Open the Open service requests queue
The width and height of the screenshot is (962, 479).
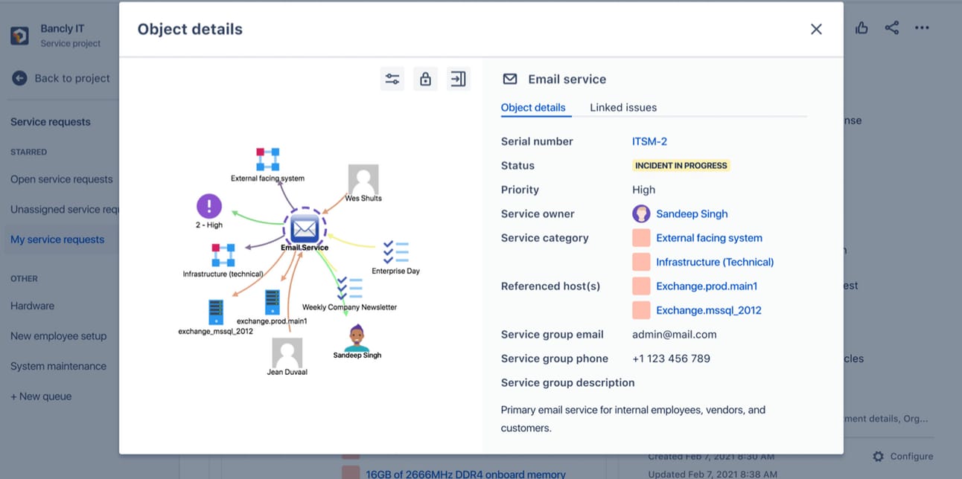pyautogui.click(x=62, y=179)
